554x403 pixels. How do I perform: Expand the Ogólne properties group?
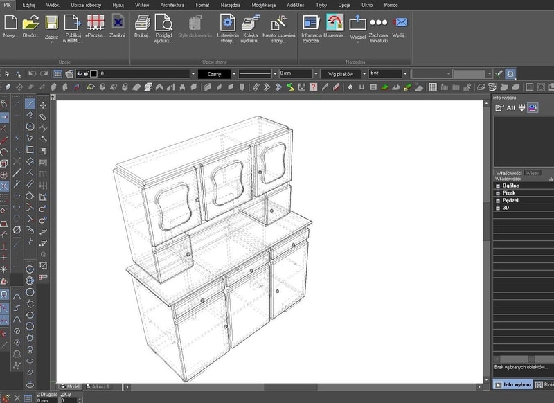pos(498,186)
